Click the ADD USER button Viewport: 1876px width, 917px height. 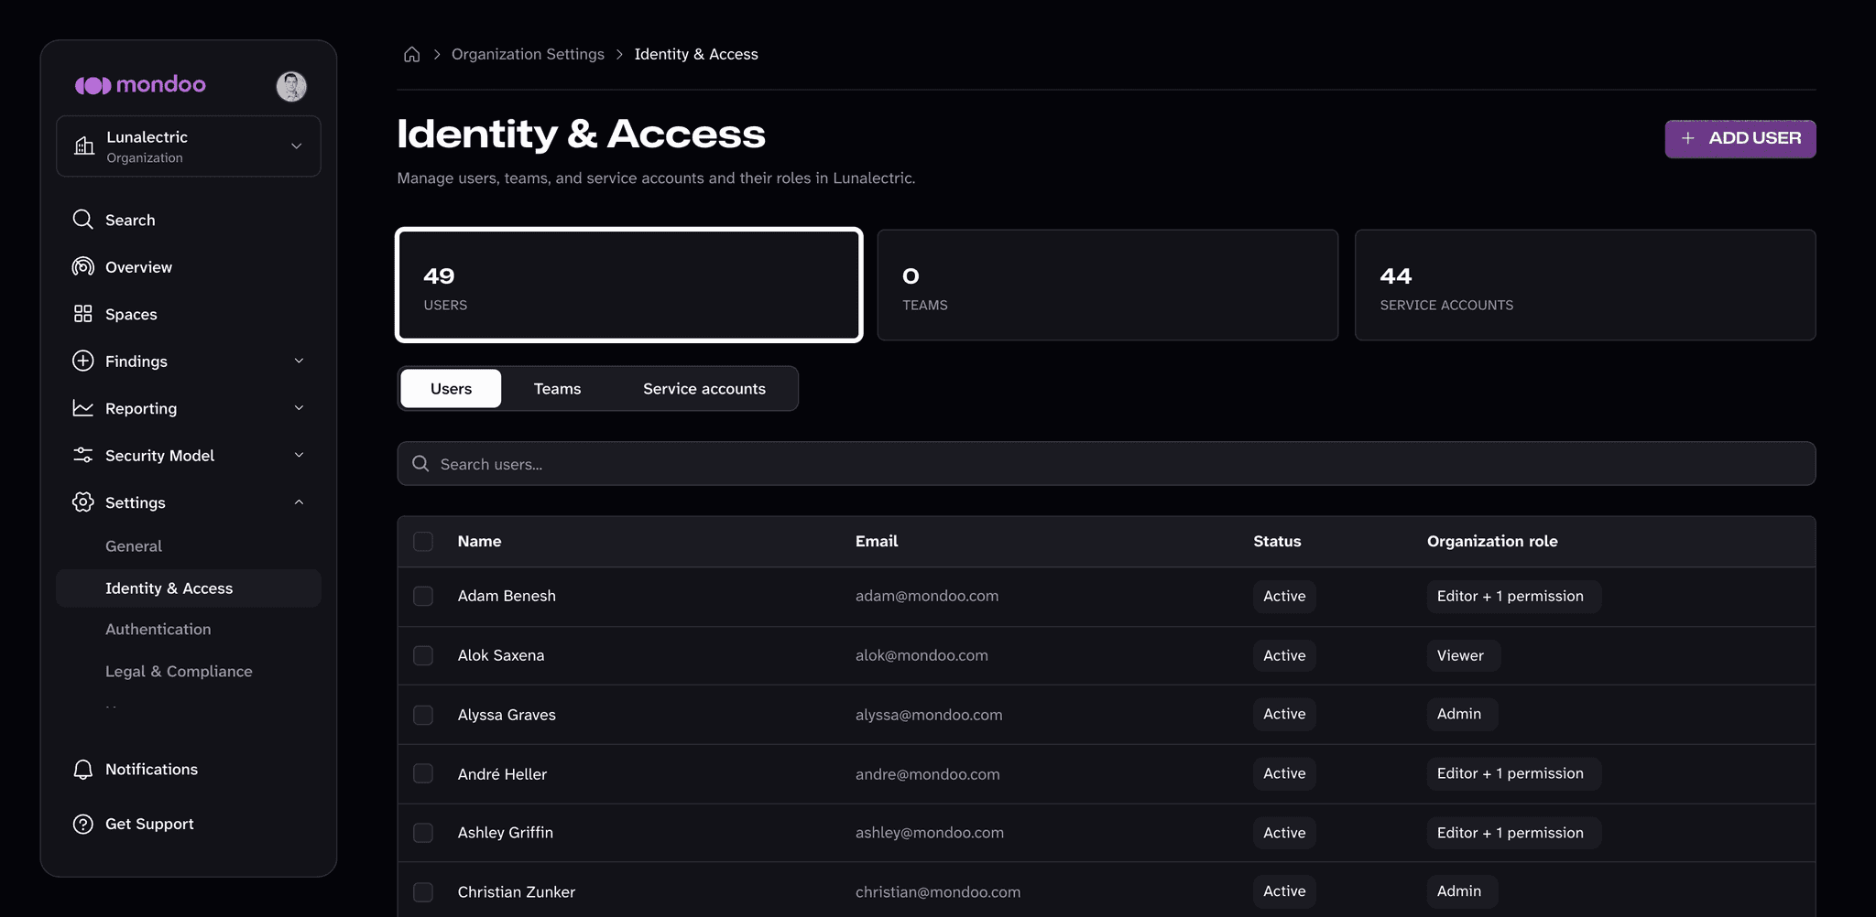click(1740, 138)
